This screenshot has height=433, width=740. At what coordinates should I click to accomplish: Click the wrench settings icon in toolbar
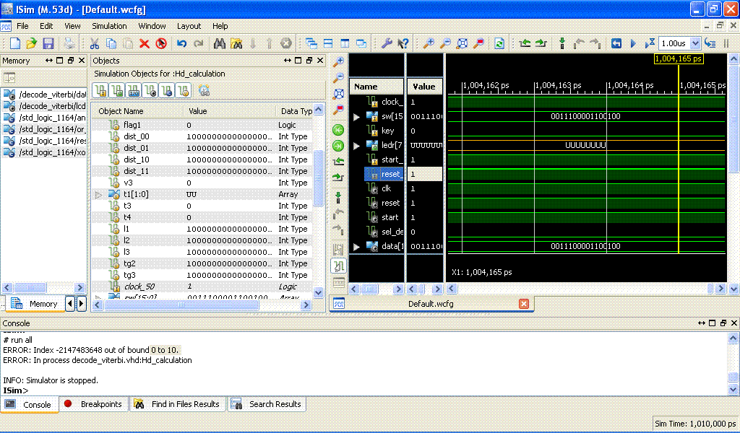pos(387,43)
